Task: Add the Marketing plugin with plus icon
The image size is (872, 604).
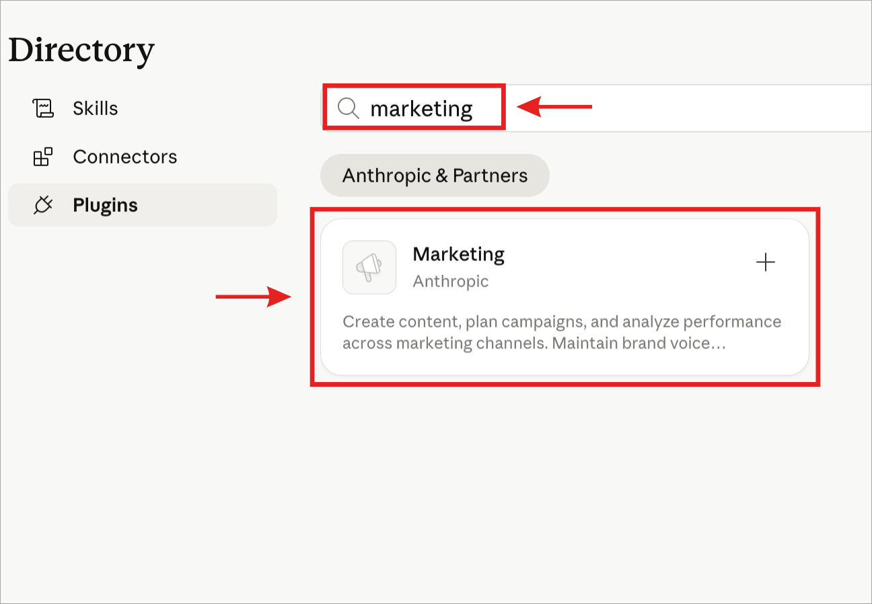Action: (766, 262)
